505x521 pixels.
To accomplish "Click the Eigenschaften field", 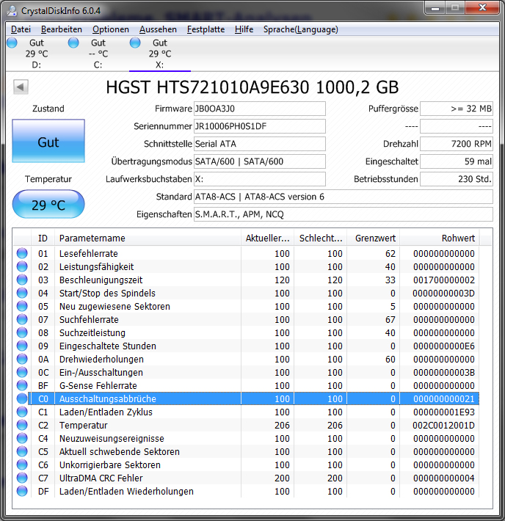I will click(344, 214).
